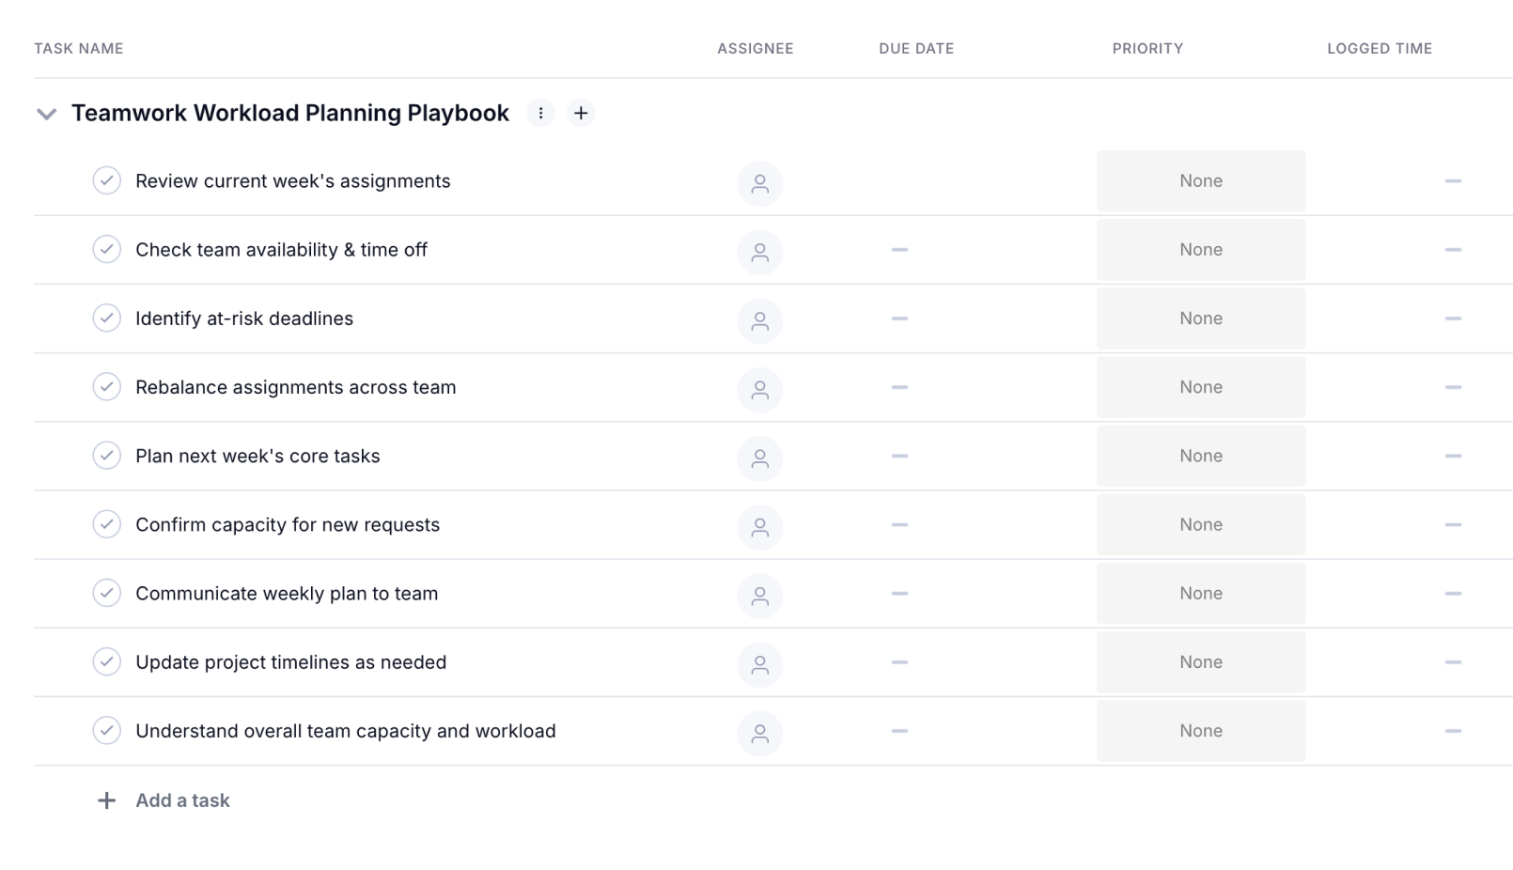Image resolution: width=1513 pixels, height=870 pixels.
Task: Log time on Plan next week's core tasks
Action: coord(1453,456)
